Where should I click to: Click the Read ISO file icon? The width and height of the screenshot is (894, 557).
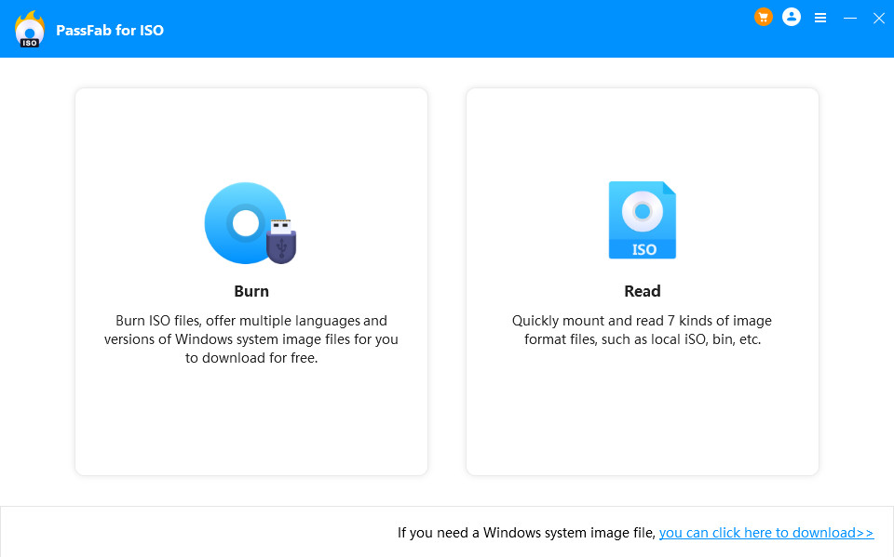click(x=643, y=219)
